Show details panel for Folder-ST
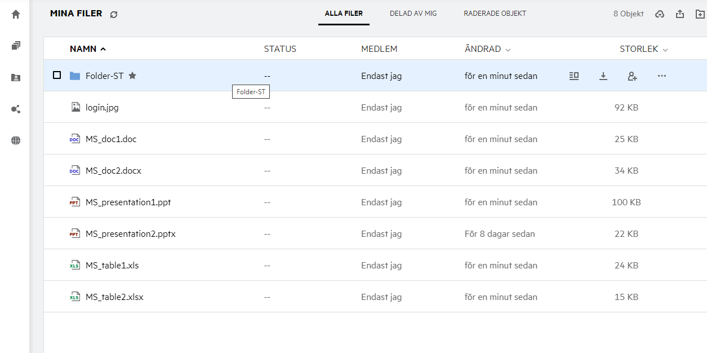This screenshot has height=353, width=707. [574, 76]
